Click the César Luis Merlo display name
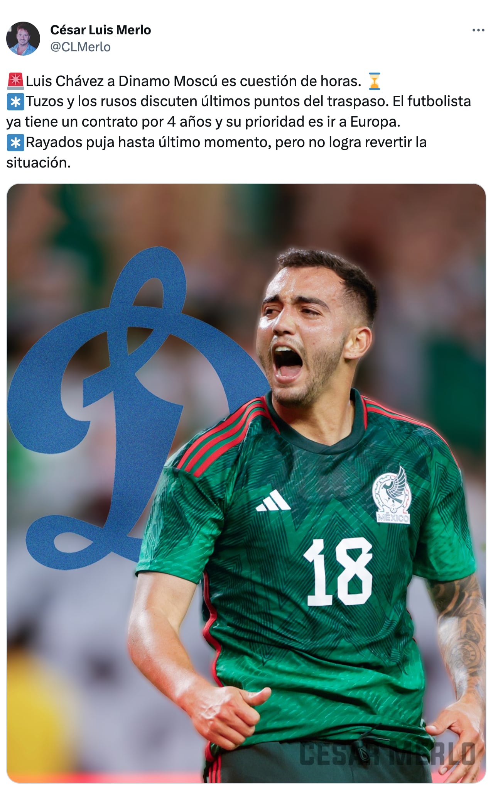This screenshot has height=791, width=498. click(x=100, y=30)
